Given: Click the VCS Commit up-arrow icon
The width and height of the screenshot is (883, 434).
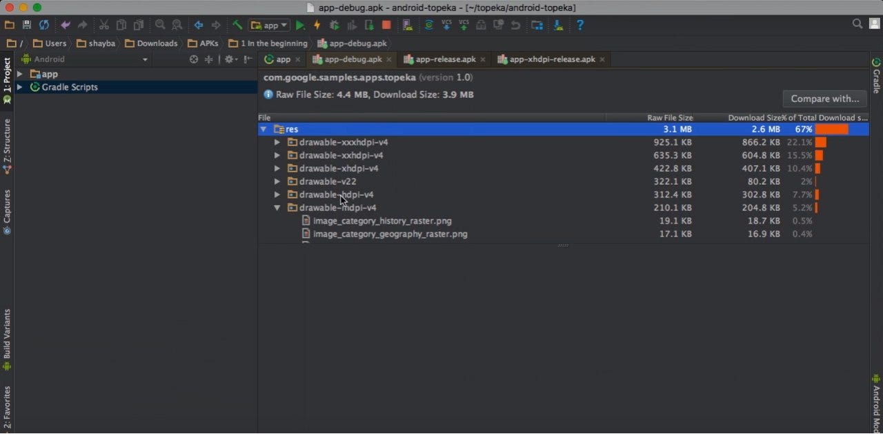Looking at the screenshot, I should pos(464,25).
